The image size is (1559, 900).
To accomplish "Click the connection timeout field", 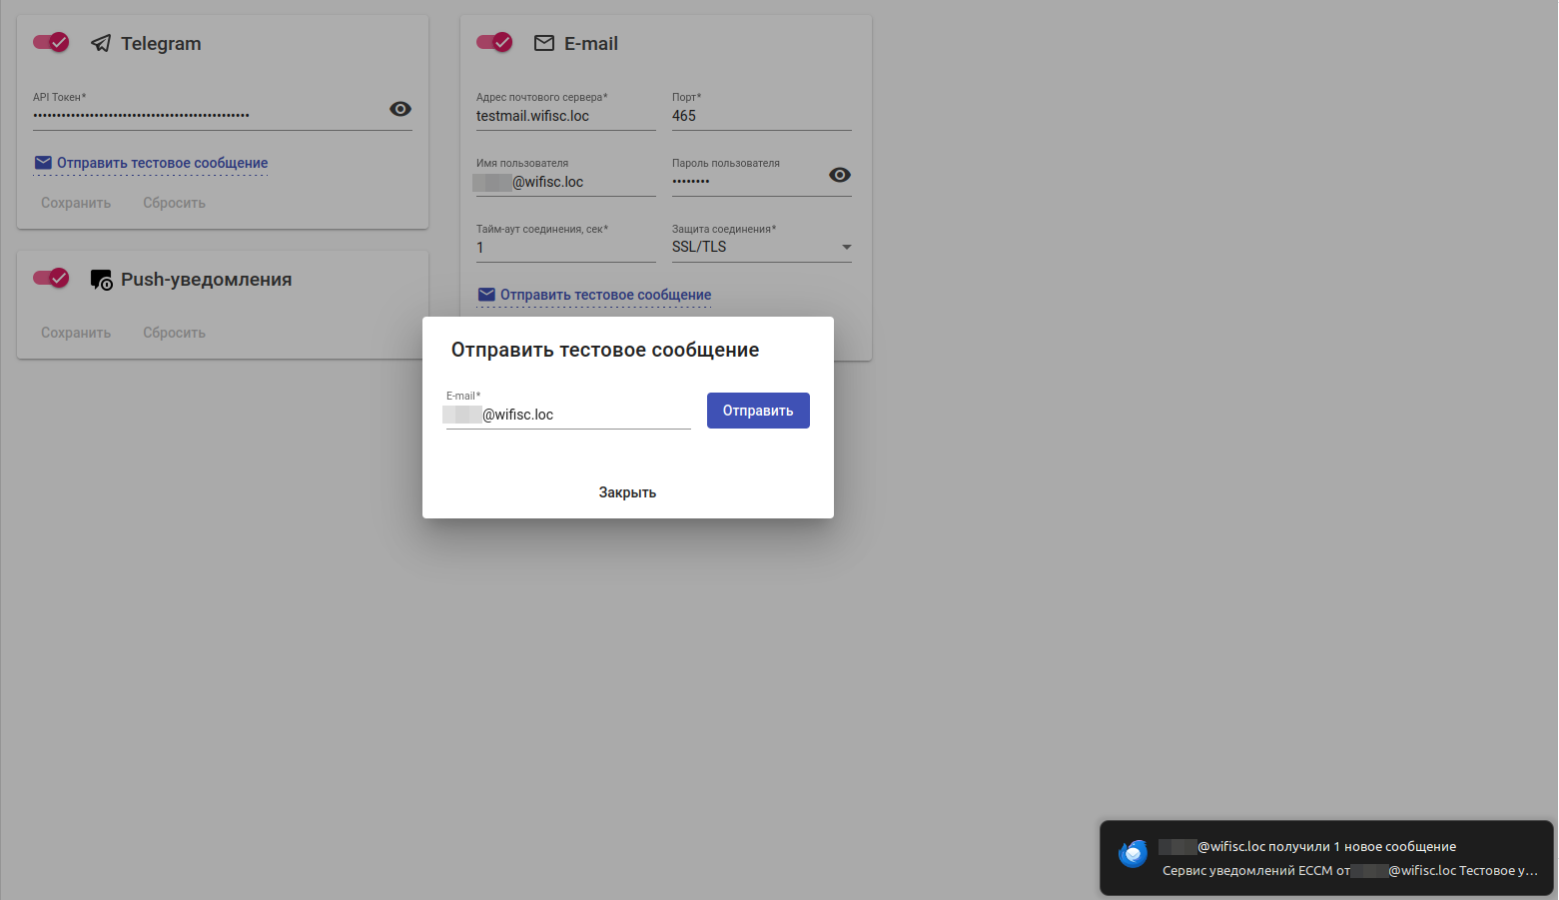I will (565, 248).
